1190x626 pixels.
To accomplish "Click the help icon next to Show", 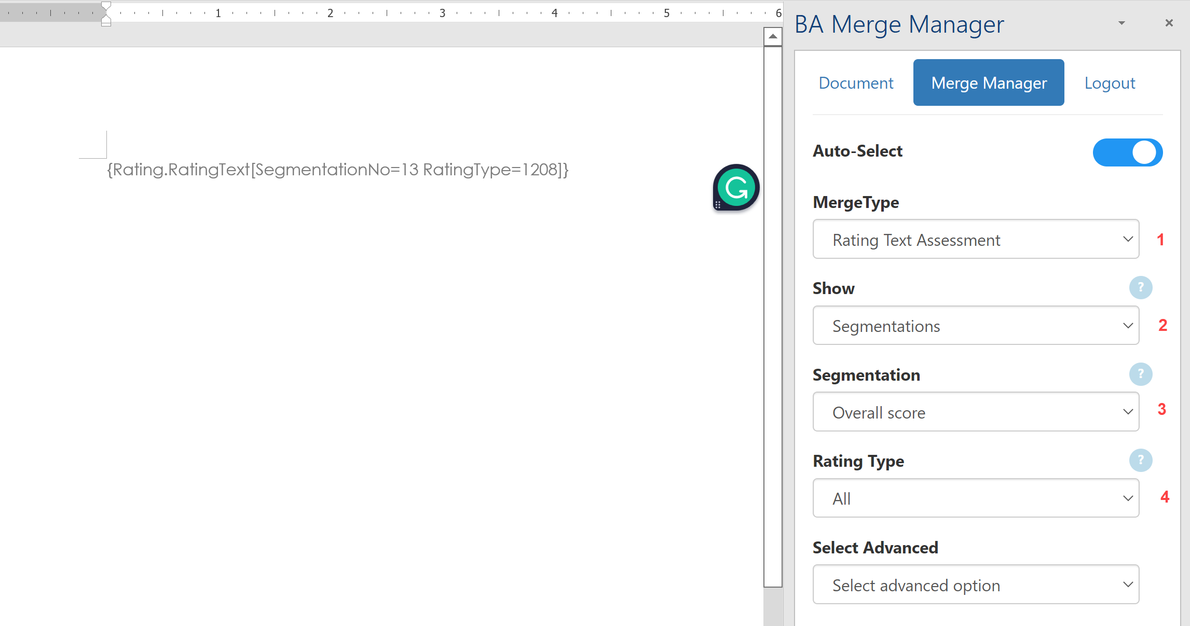I will (x=1141, y=287).
